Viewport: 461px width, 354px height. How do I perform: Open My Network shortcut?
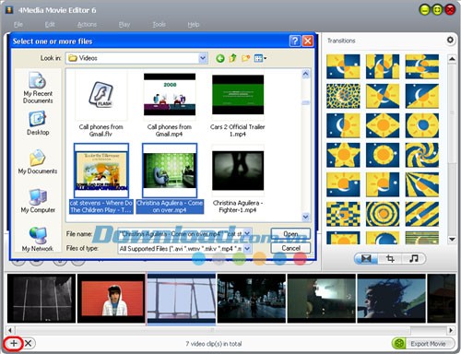click(x=38, y=240)
